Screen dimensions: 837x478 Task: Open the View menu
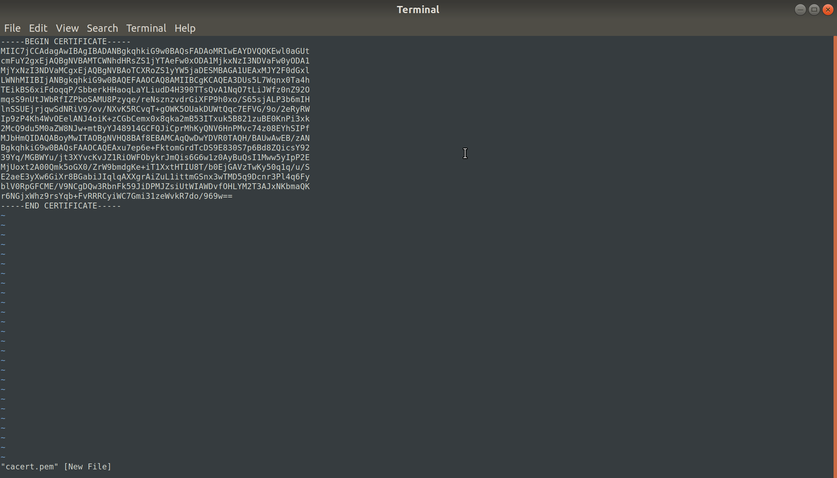click(x=67, y=28)
